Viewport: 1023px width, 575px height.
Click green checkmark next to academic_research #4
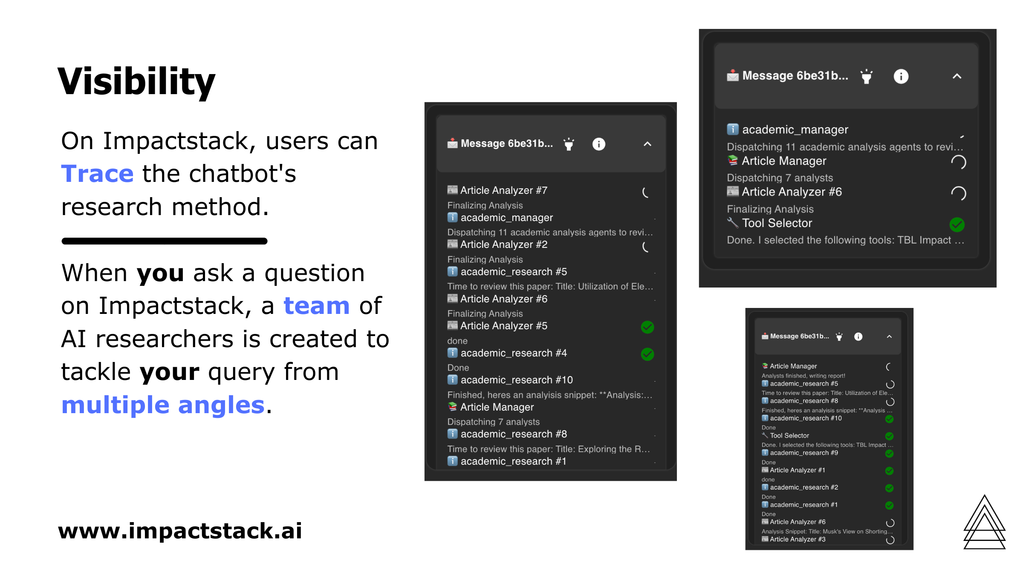pos(647,354)
